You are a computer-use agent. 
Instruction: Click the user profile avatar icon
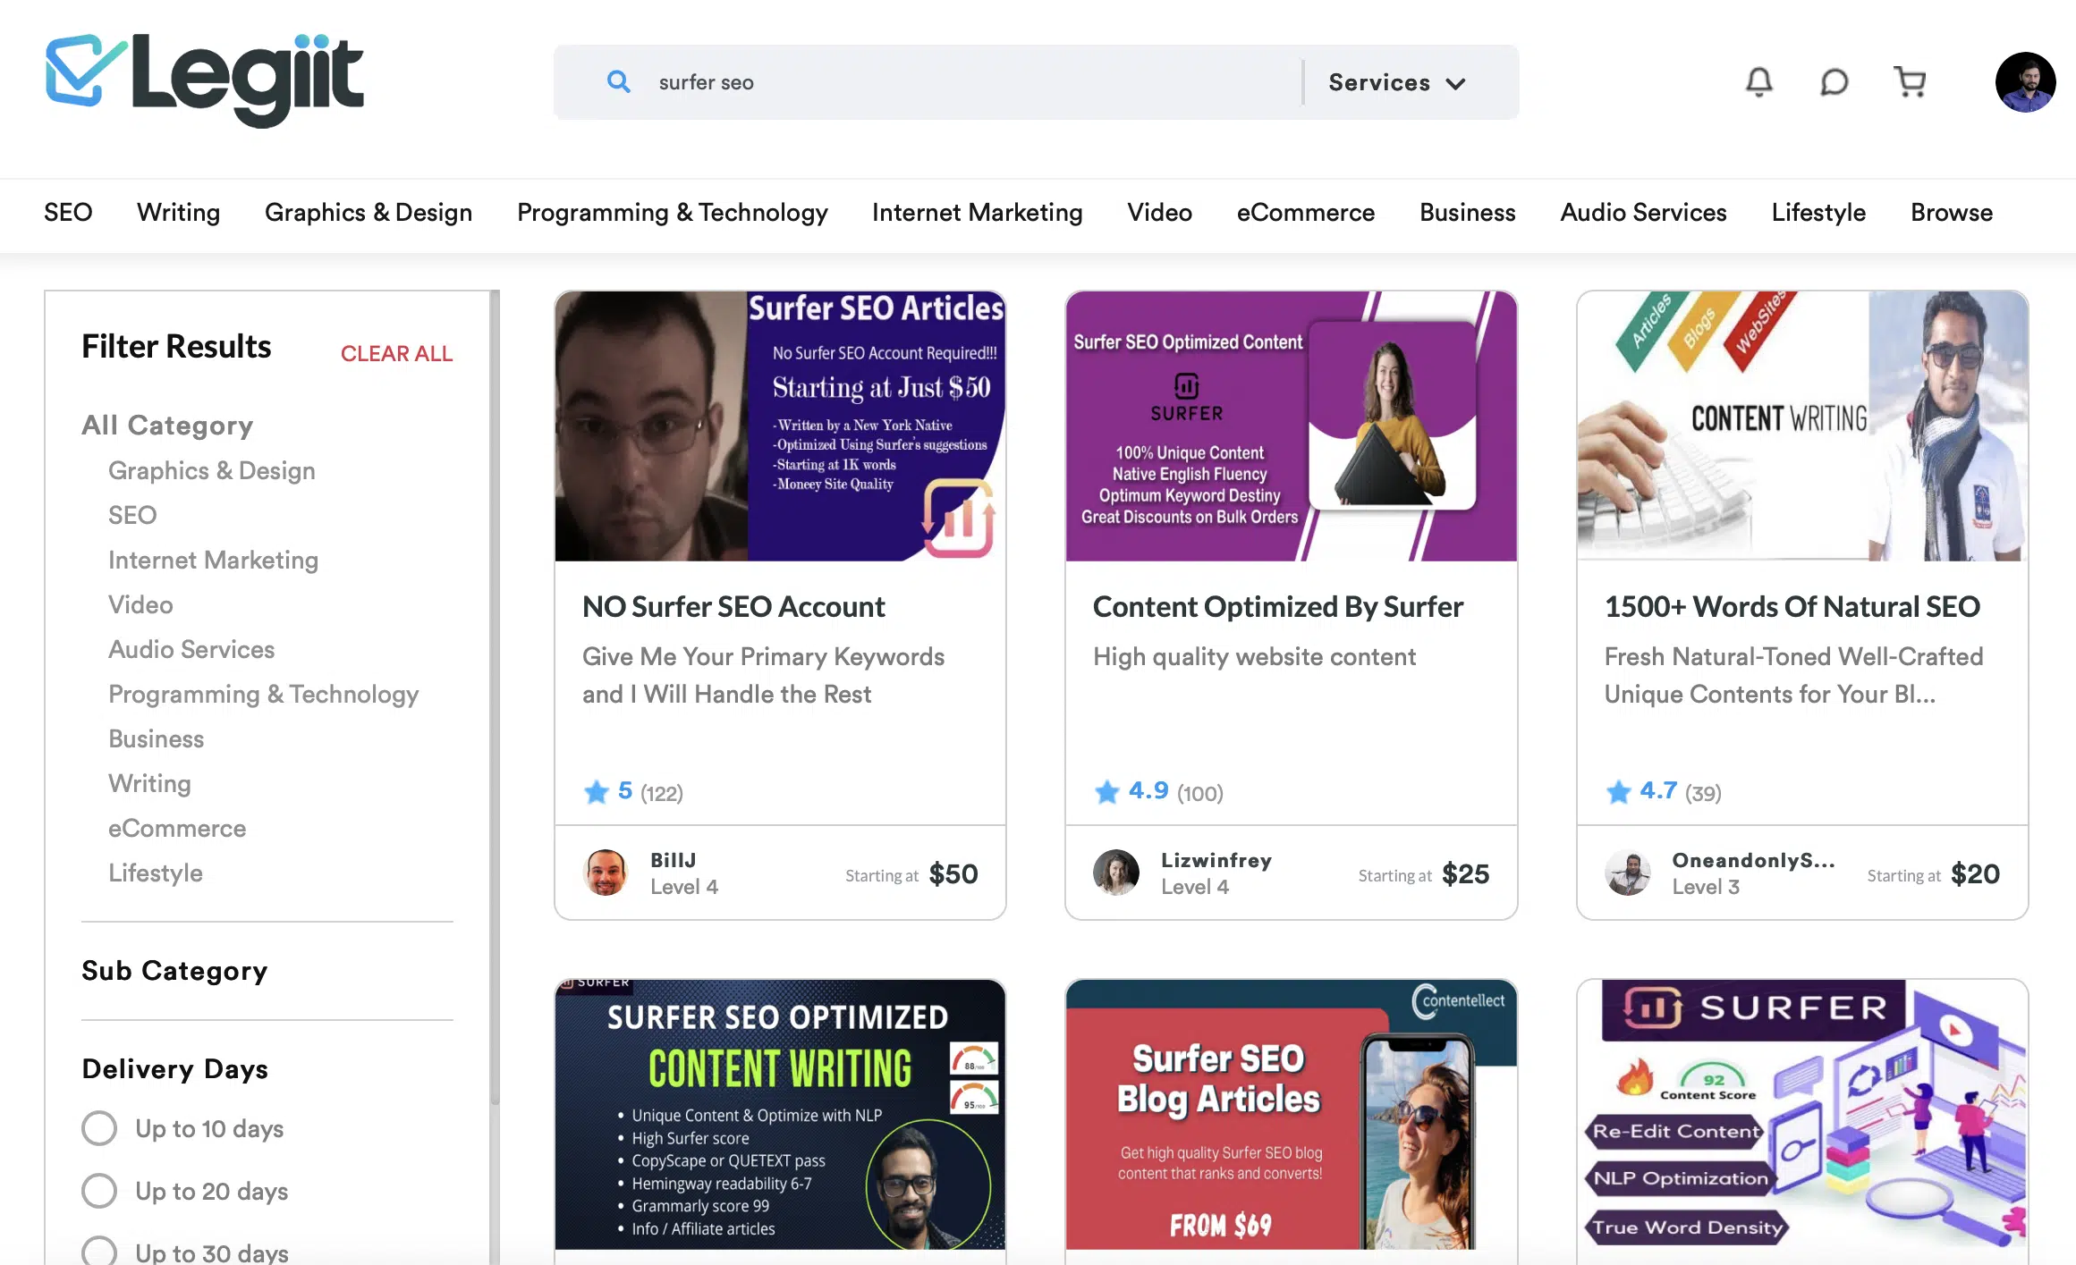click(x=2026, y=81)
